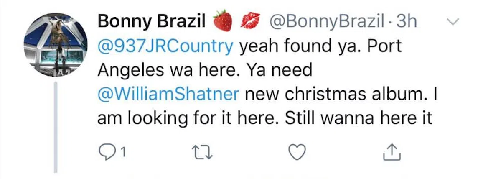Click the text "Angeles wa here. Ya need"
The image size is (478, 179).
point(205,70)
